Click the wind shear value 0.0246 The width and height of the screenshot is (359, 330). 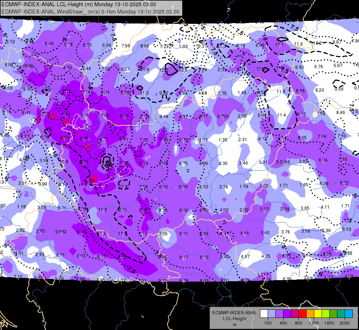[283, 162]
